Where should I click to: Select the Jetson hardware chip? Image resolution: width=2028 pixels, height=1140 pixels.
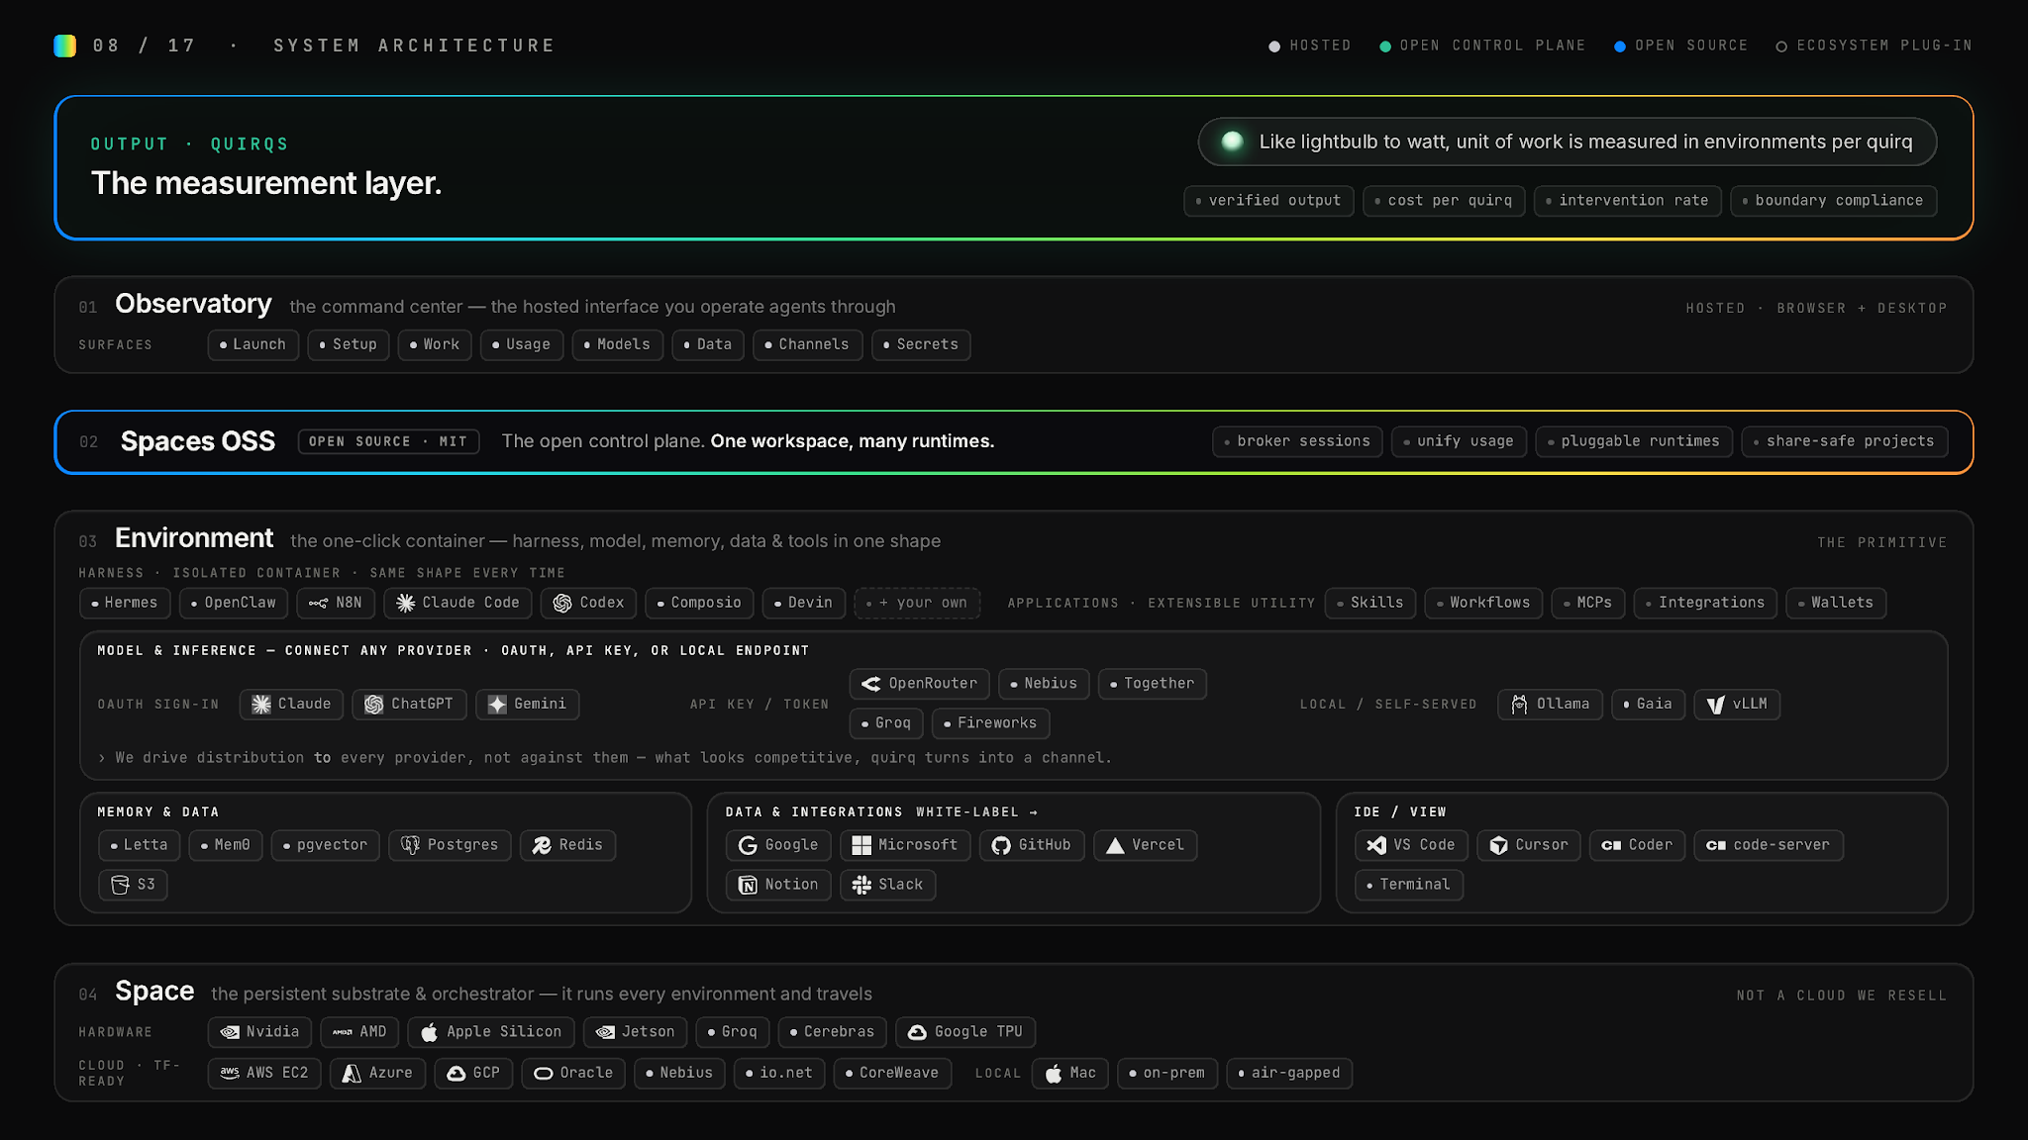pyautogui.click(x=635, y=1032)
